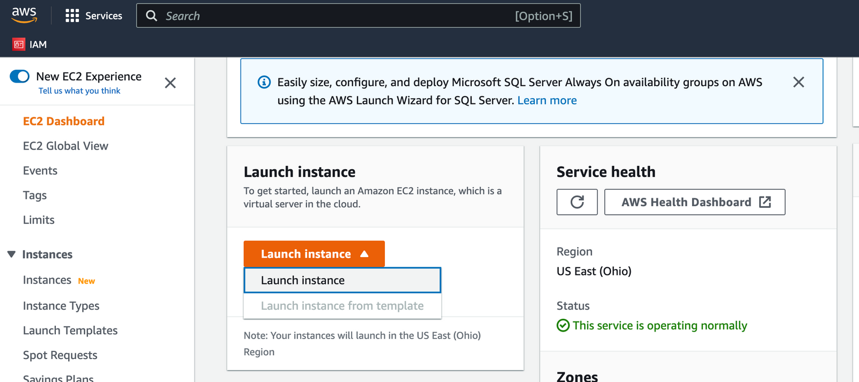This screenshot has height=382, width=859.
Task: Open the Services label in top bar
Action: pos(104,16)
